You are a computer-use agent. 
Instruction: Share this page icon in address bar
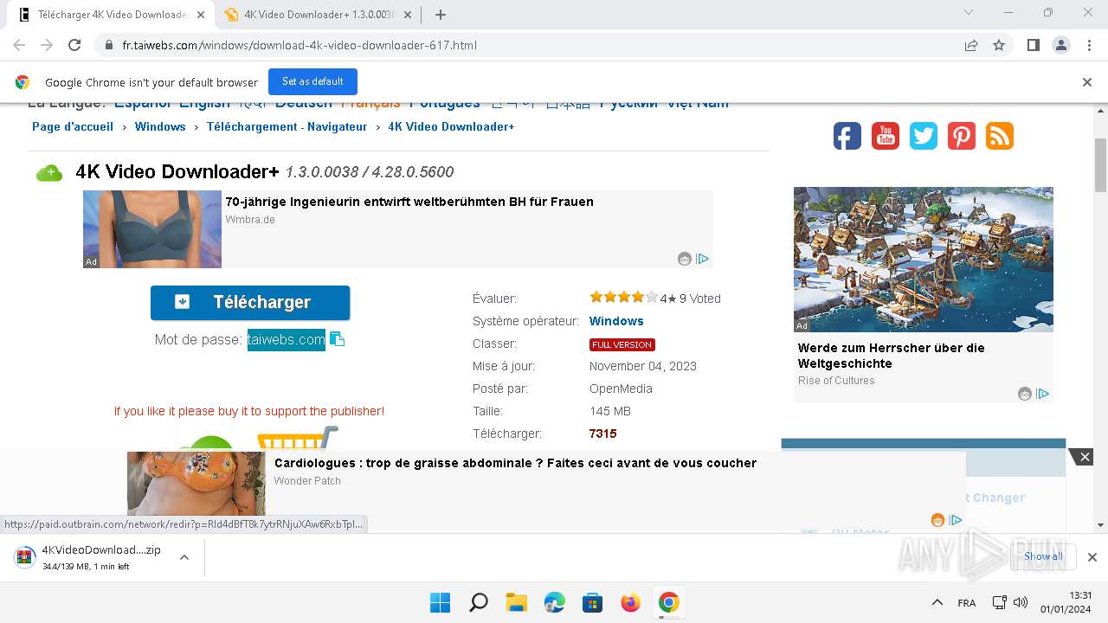[971, 45]
